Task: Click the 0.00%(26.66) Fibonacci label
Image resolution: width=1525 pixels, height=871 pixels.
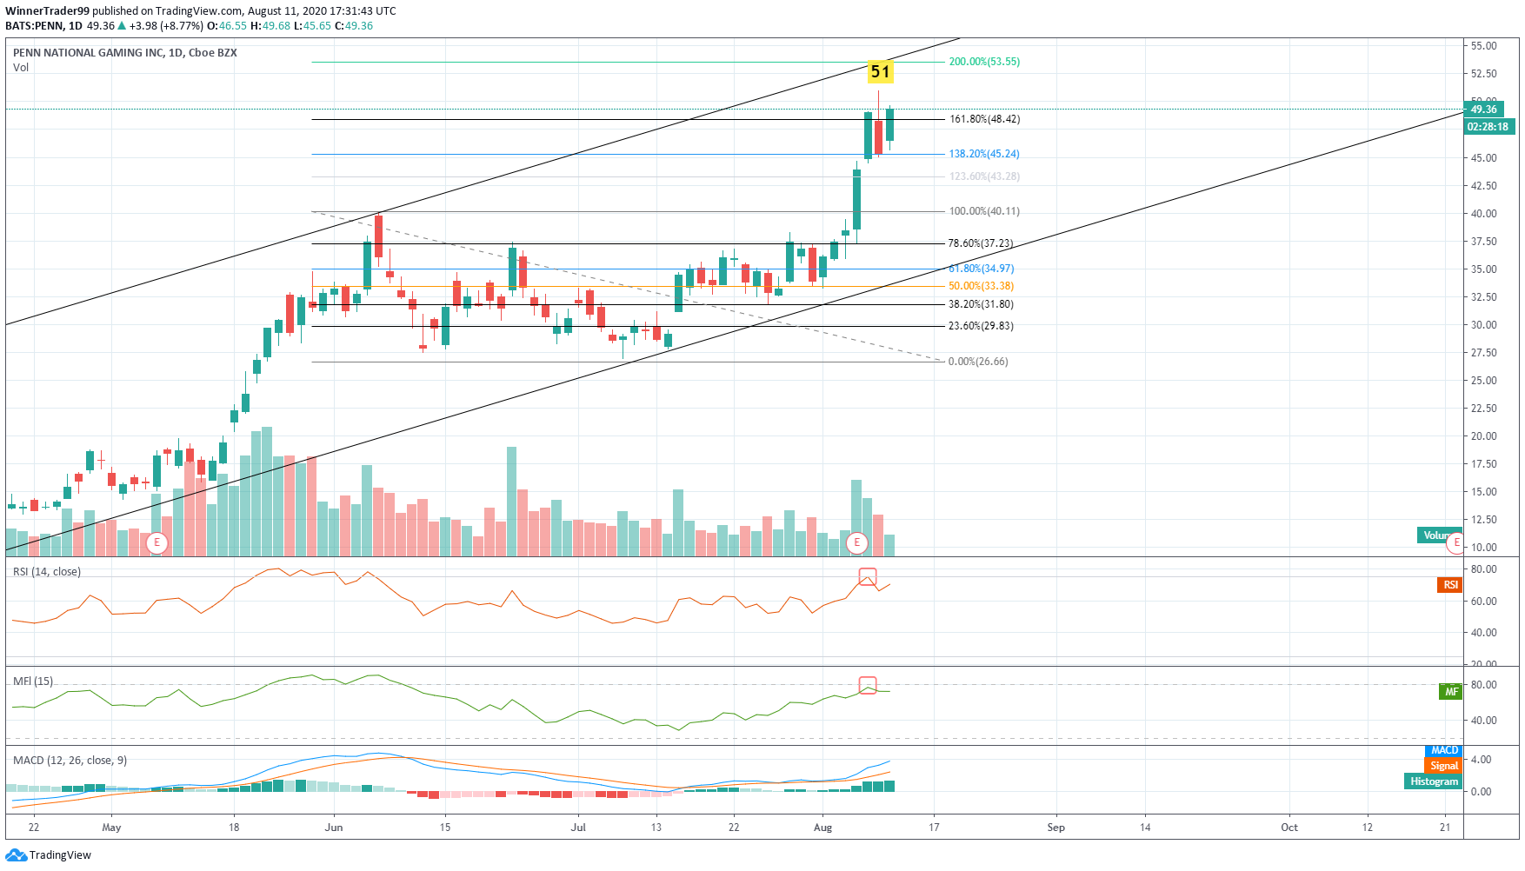Action: pos(978,362)
